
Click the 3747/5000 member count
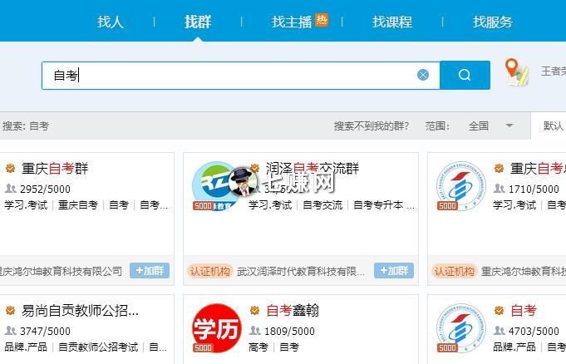click(x=45, y=331)
